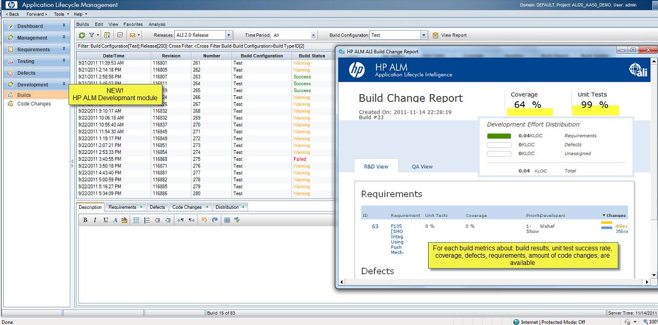Image resolution: width=658 pixels, height=325 pixels.
Task: Expand the Management sidebar section
Action: pos(64,37)
